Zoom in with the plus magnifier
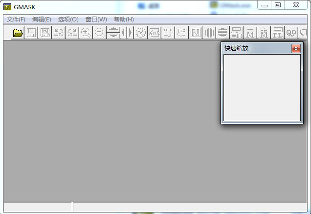The height and width of the screenshot is (214, 311). pyautogui.click(x=86, y=33)
